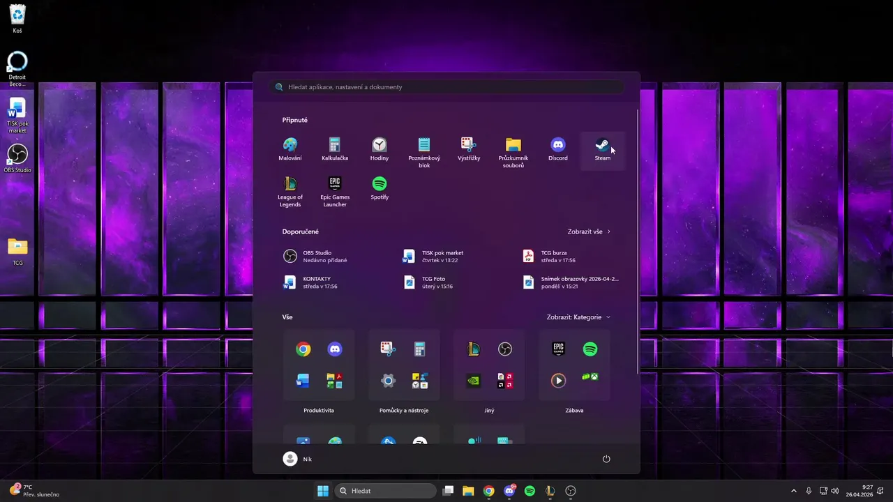Click Start menu vertical scrollbar
Screen dimensions: 893x502
tap(638, 241)
